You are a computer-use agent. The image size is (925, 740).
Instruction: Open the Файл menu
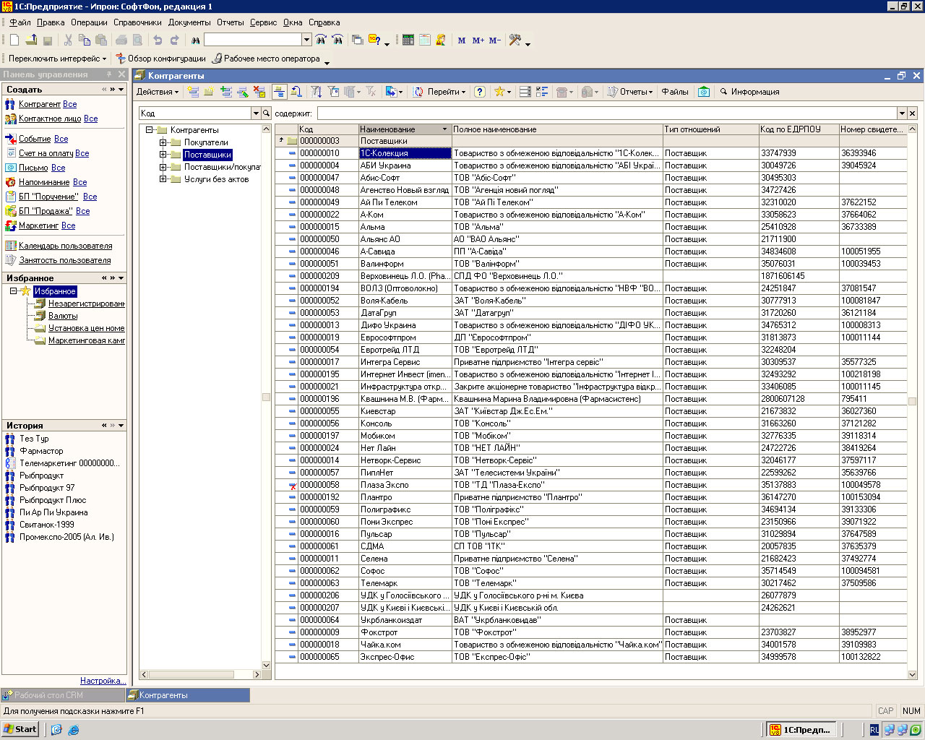coord(20,22)
